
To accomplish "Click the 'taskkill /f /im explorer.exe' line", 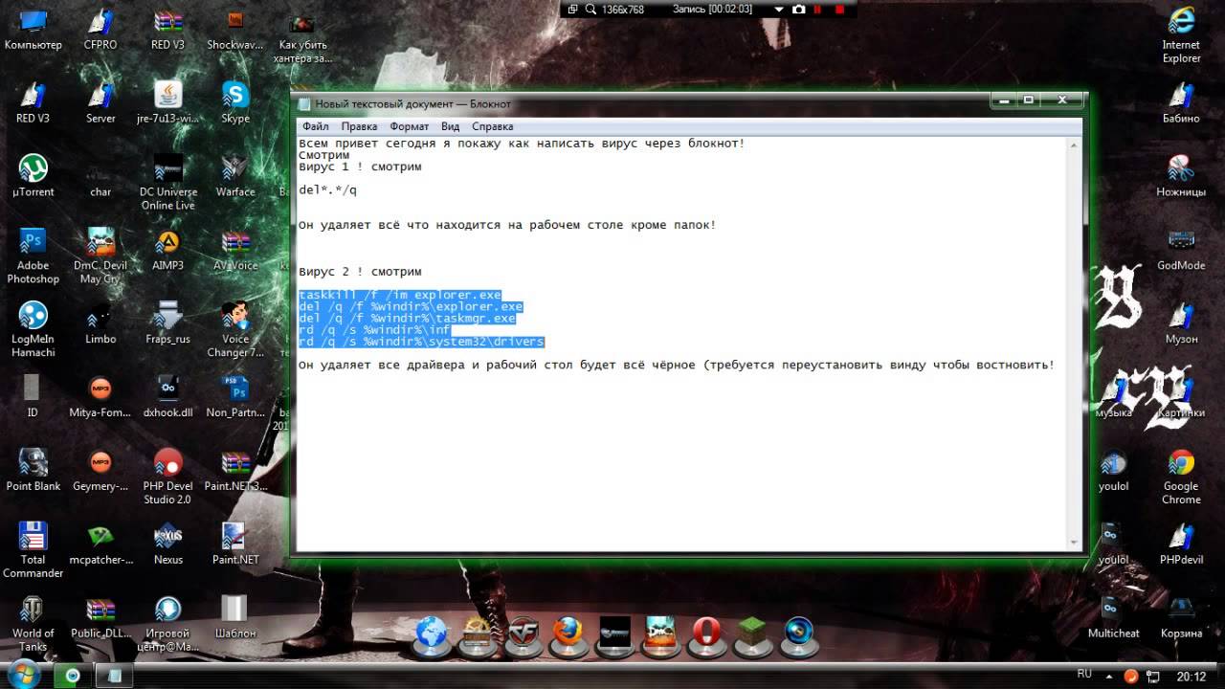I will tap(400, 295).
